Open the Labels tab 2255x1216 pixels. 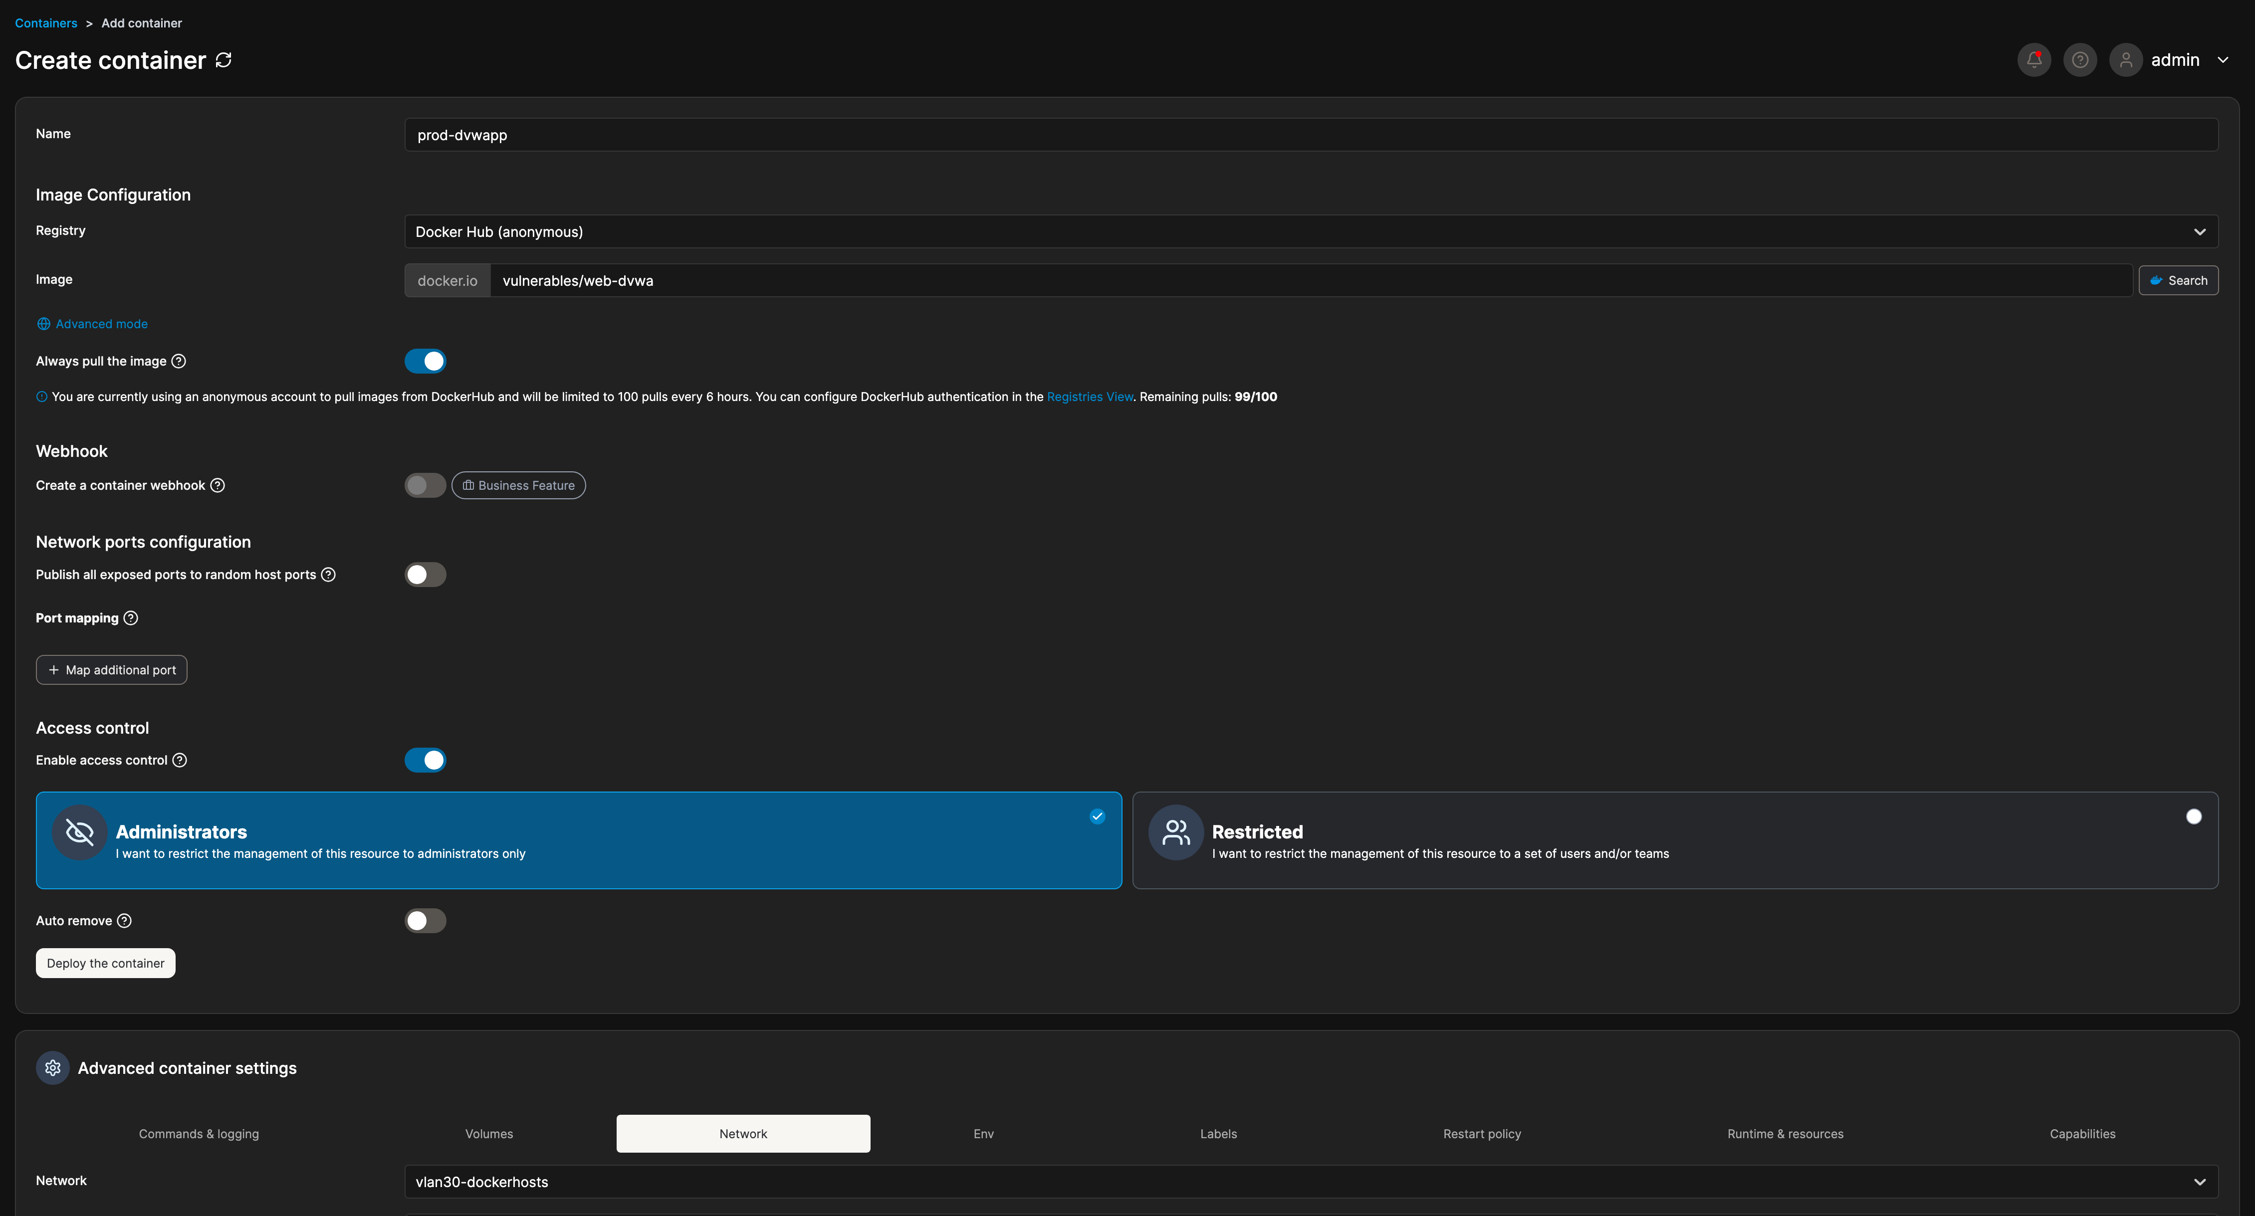1218,1135
